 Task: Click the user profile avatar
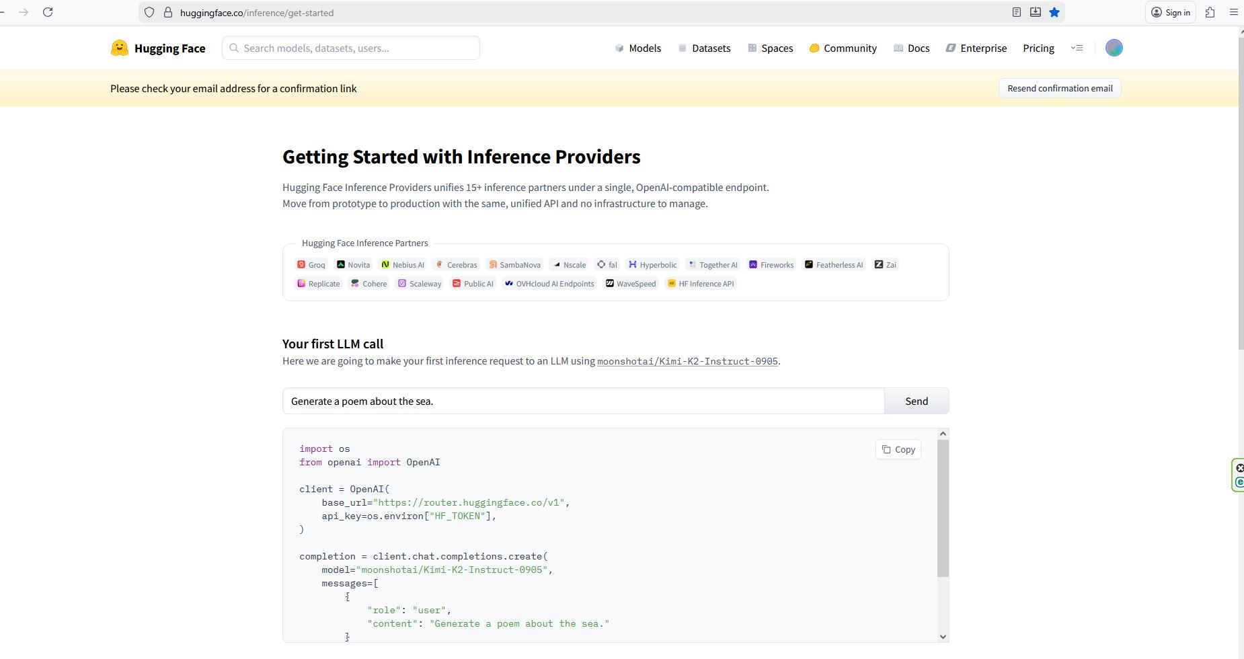pos(1114,48)
